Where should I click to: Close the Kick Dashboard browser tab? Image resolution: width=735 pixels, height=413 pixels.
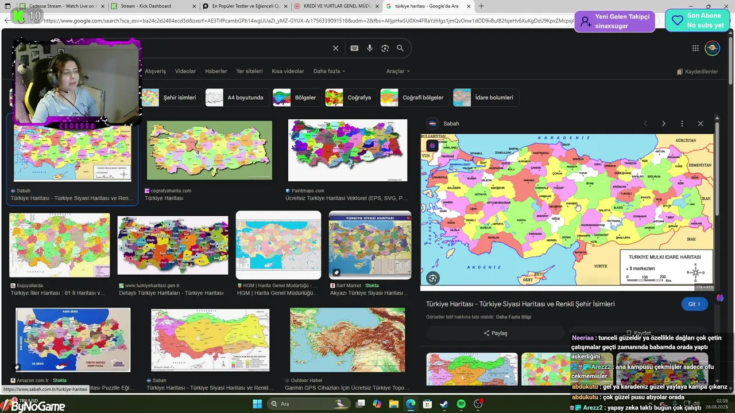pyautogui.click(x=194, y=6)
